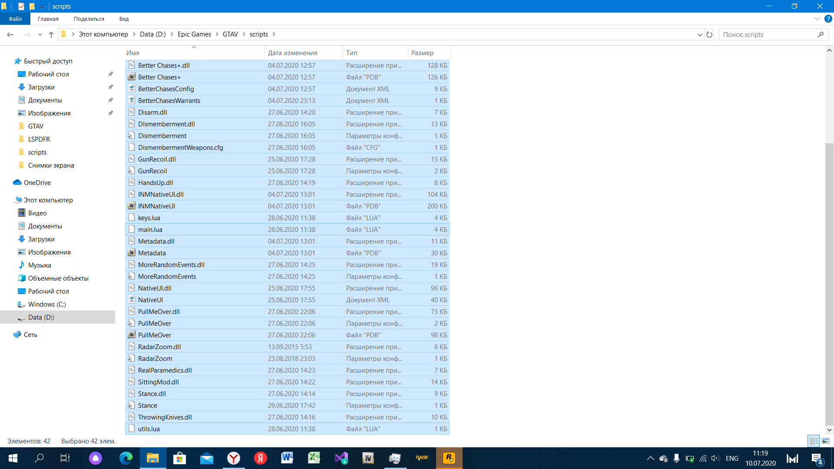Open address bar history dropdown
Viewport: 834px width, 469px height.
(x=700, y=34)
